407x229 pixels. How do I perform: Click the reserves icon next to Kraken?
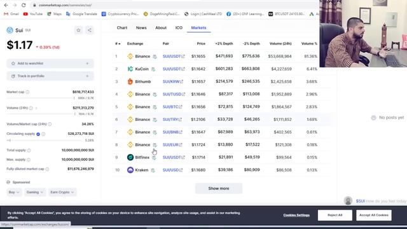[x=153, y=170]
